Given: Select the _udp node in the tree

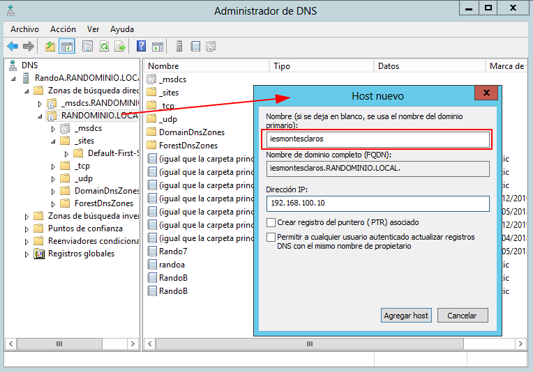Looking at the screenshot, I should coord(83,178).
